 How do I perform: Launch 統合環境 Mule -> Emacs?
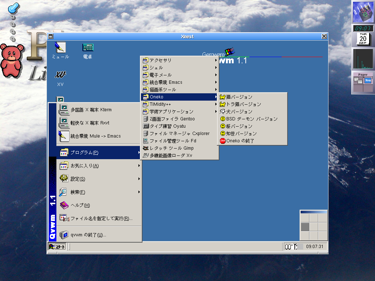click(x=99, y=136)
